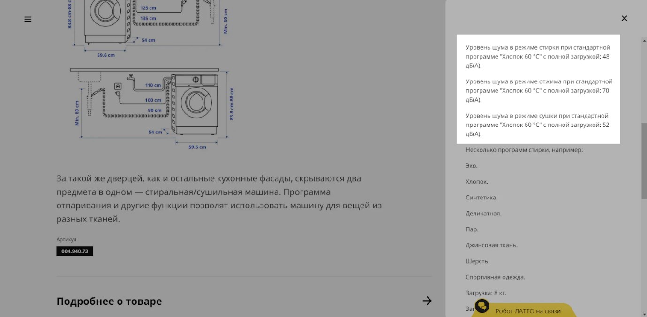
Task: Click the arrow next to Подробнее о товаре
Action: click(x=427, y=301)
